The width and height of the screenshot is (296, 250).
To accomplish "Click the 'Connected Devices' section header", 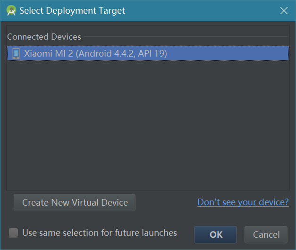I will pos(44,37).
